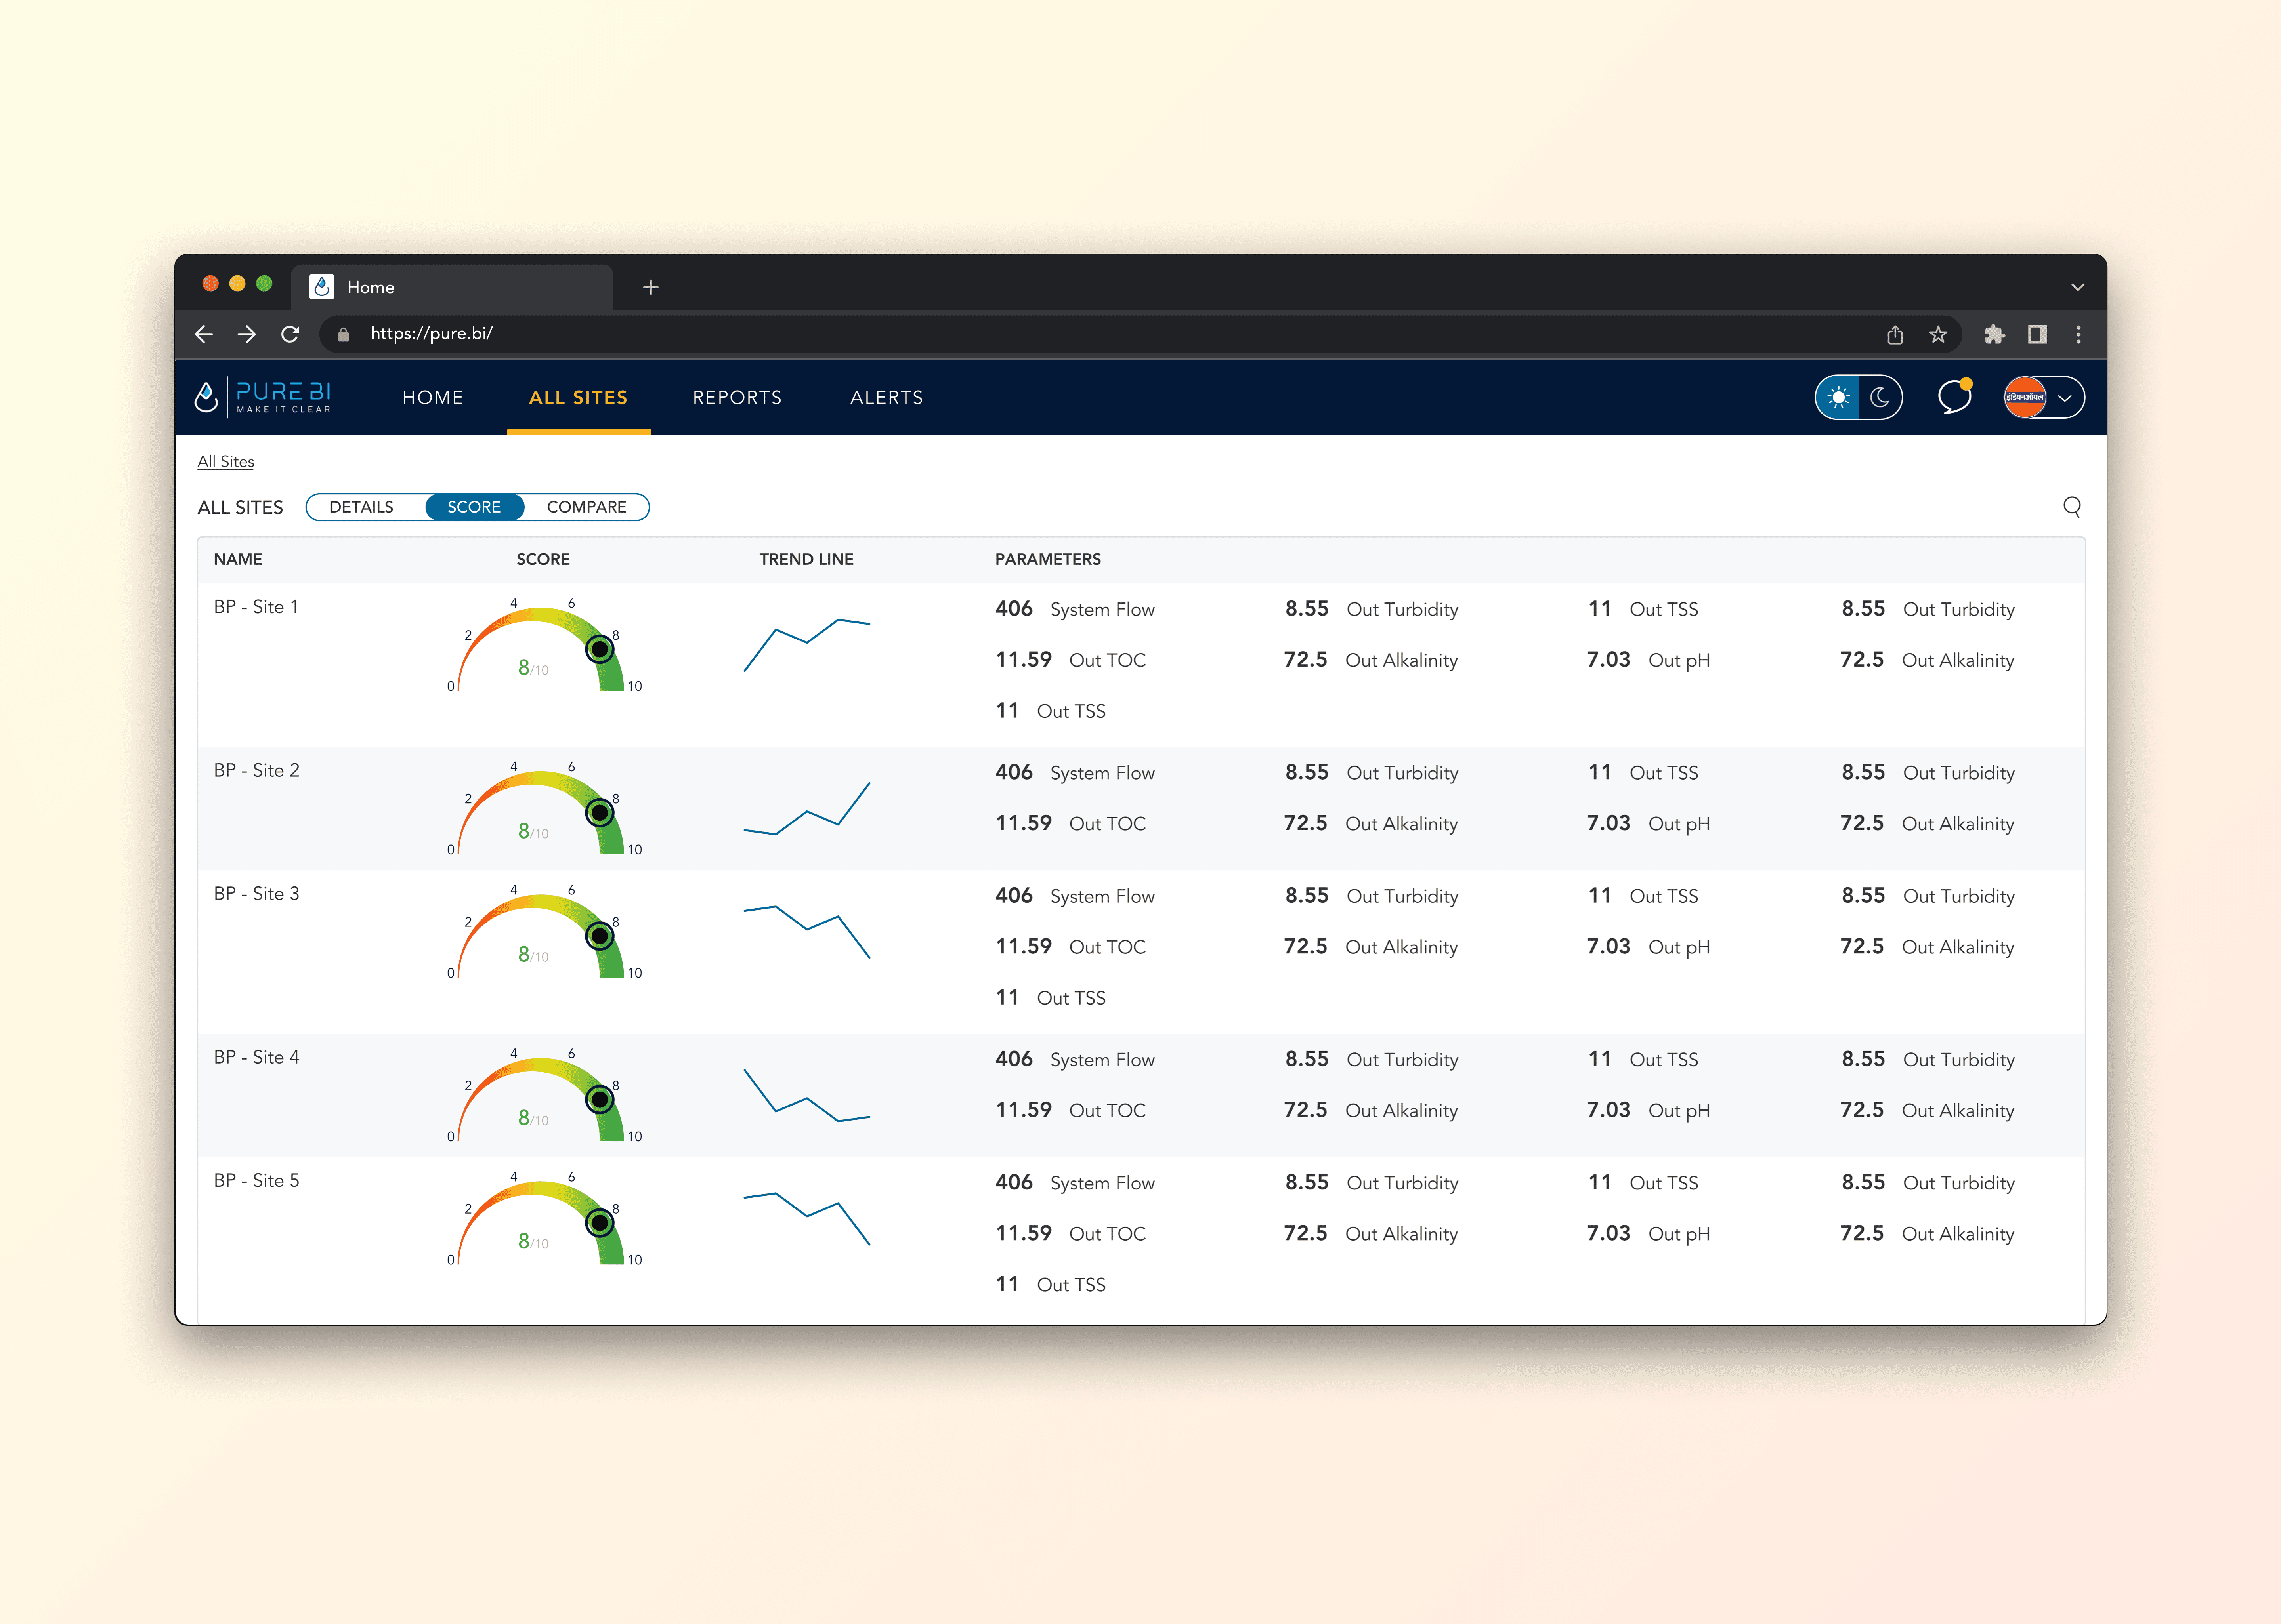Image resolution: width=2281 pixels, height=1624 pixels.
Task: Open a new browser tab
Action: tap(650, 287)
